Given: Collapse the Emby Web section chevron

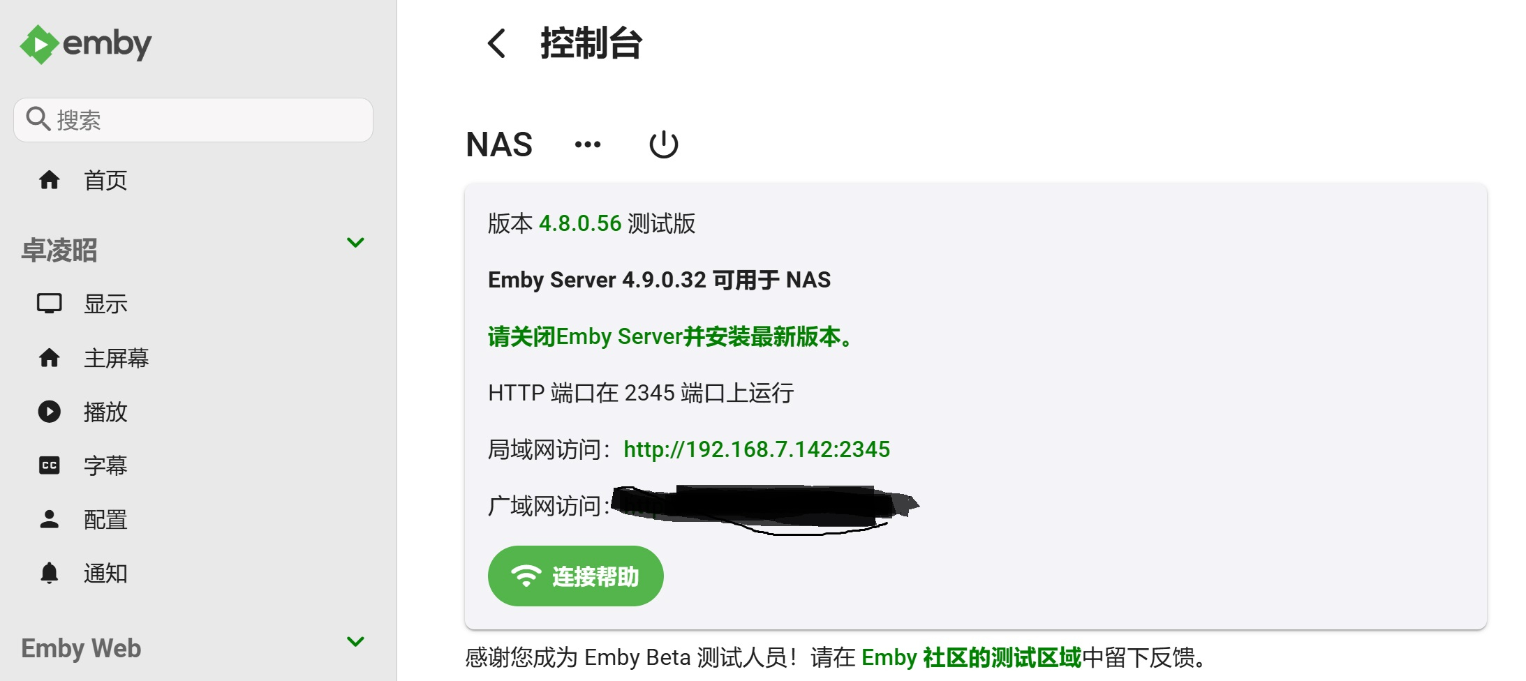Looking at the screenshot, I should (355, 642).
